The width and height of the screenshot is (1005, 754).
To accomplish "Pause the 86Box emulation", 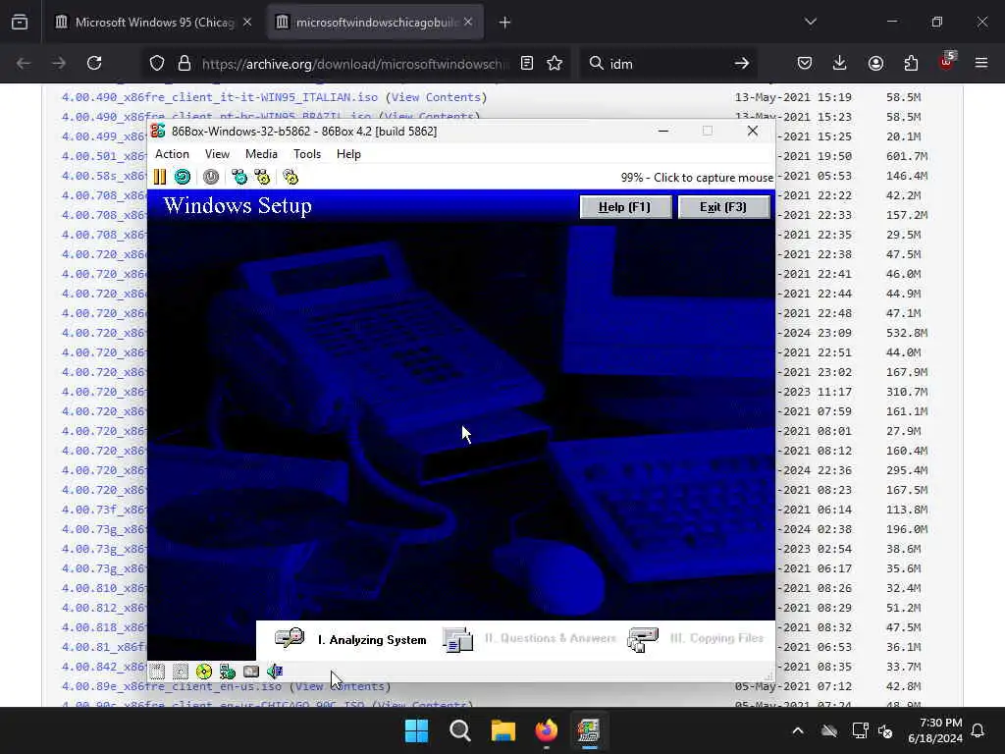I will point(160,177).
